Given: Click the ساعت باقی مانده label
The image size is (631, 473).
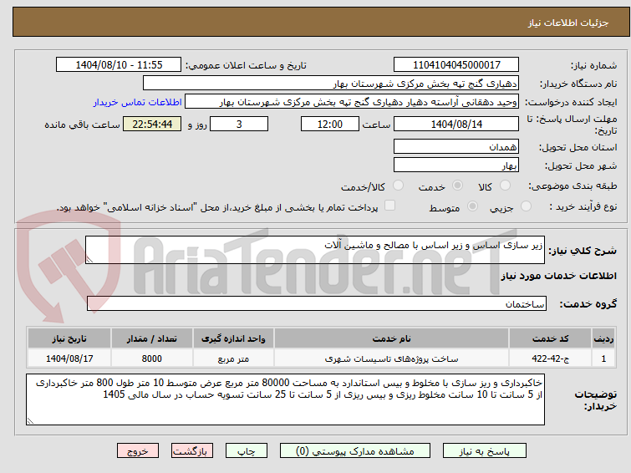Looking at the screenshot, I should click(82, 125).
